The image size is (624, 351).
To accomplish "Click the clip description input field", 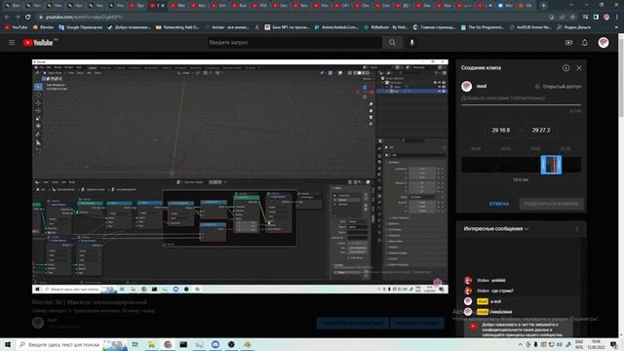I will click(x=521, y=98).
